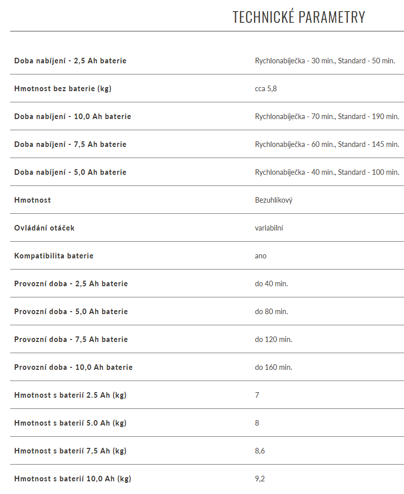The image size is (404, 494).
Task: Select the Hmotnost s baterií 10,0 Ah (kg) label
Action: tap(72, 479)
